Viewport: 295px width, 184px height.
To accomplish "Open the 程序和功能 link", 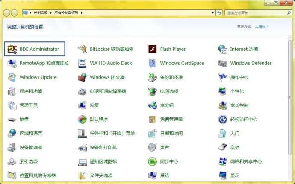I will [x=31, y=91].
